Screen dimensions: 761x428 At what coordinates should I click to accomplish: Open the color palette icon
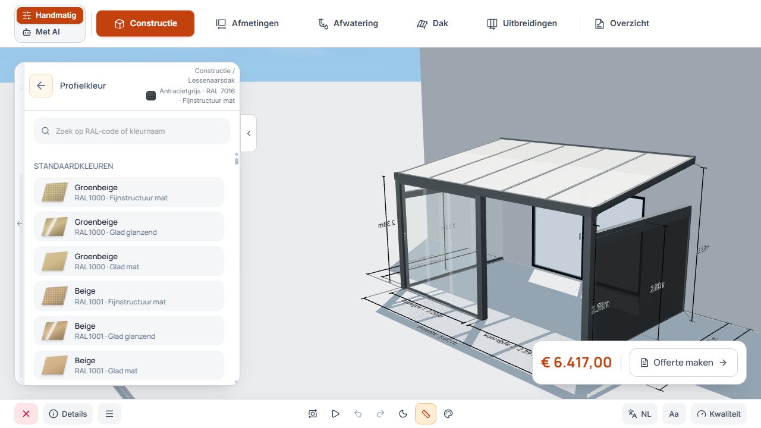[x=449, y=414]
